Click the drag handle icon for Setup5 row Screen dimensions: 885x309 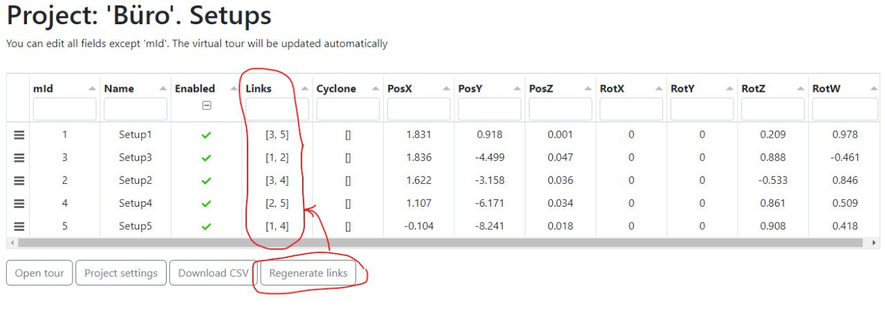(19, 226)
